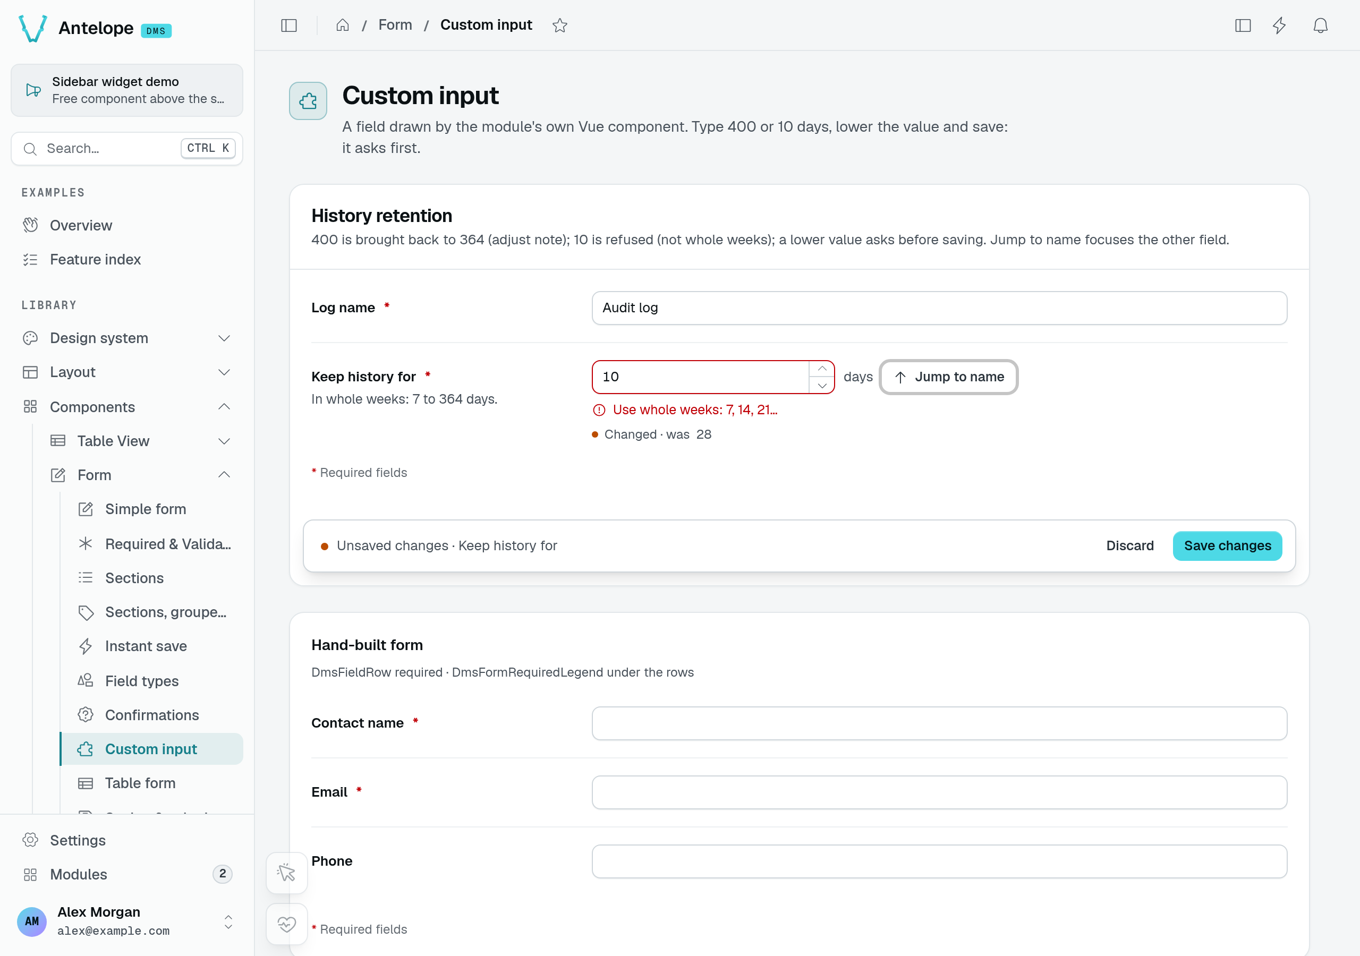Open Settings
Viewport: 1360px width, 956px height.
[x=127, y=840]
